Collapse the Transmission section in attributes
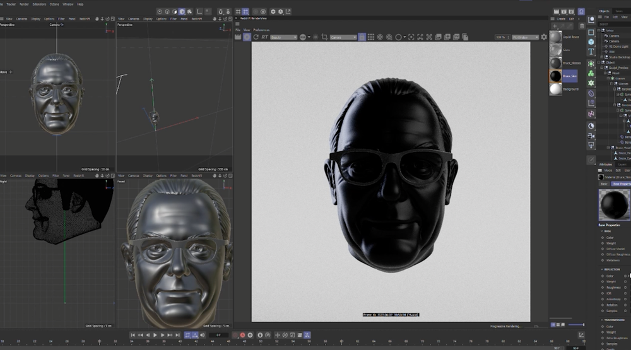The image size is (631, 350). click(603, 320)
